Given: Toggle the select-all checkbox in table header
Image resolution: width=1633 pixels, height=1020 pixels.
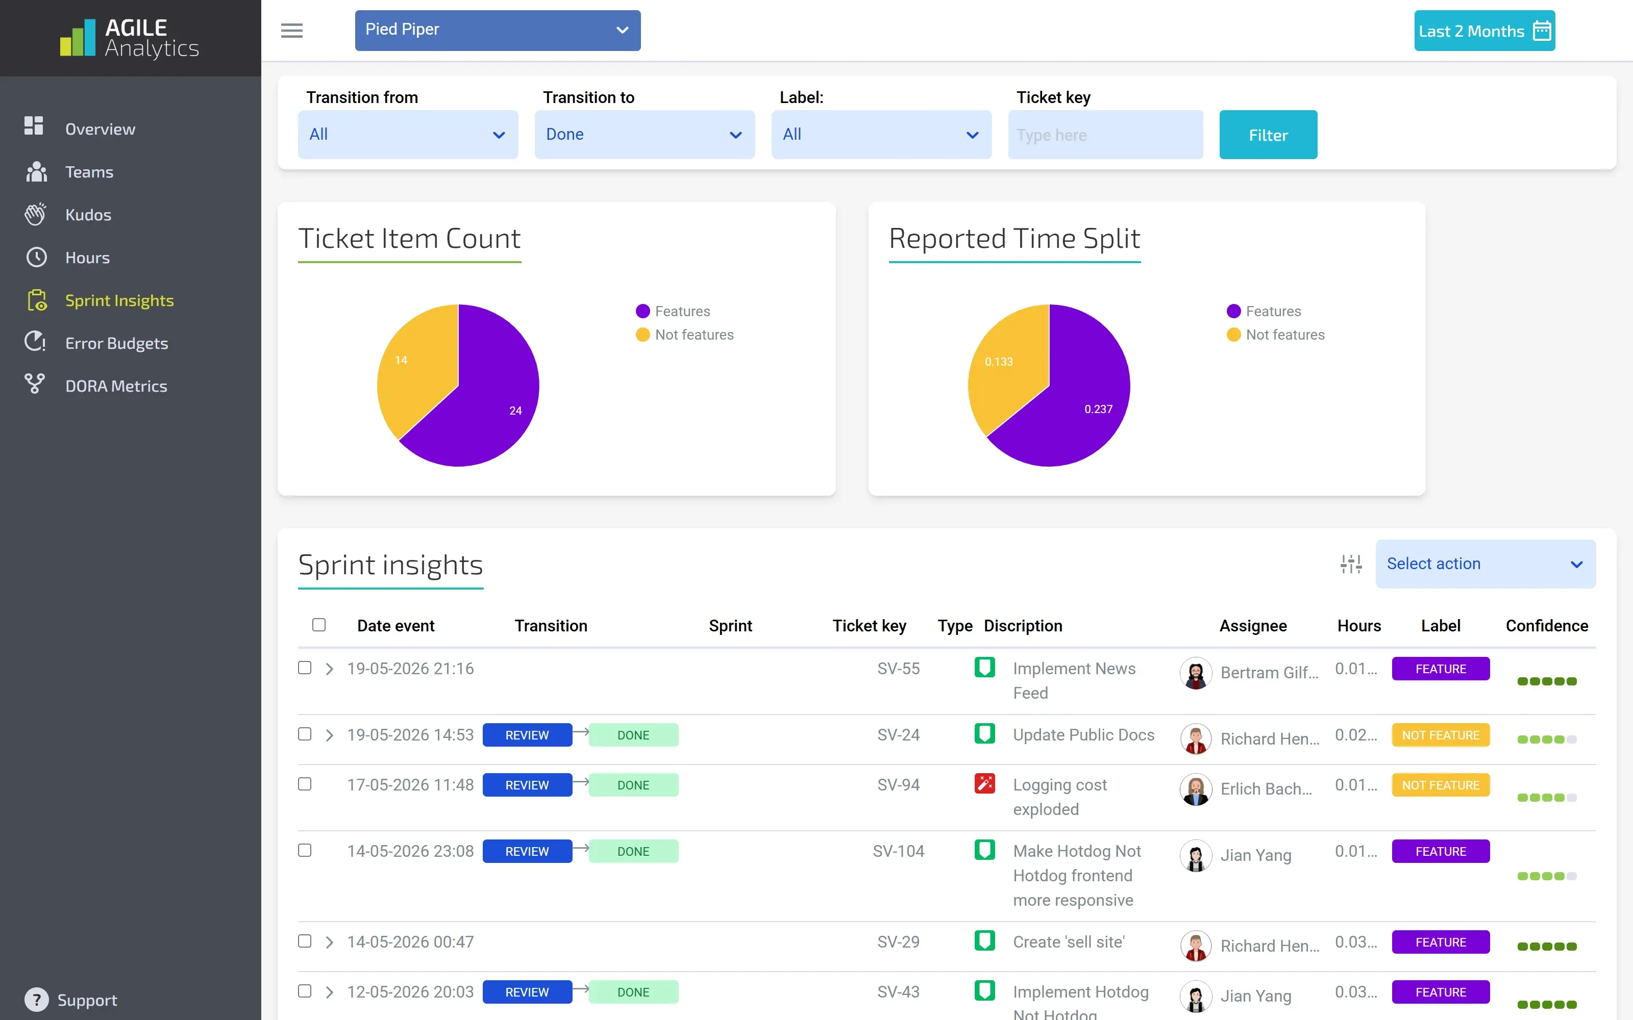Looking at the screenshot, I should point(319,625).
